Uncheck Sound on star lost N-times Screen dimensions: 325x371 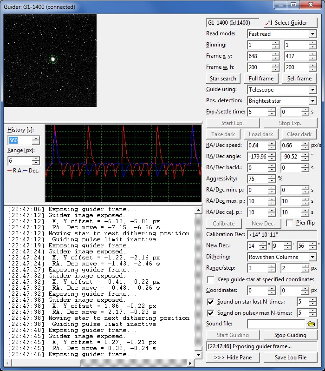211,302
